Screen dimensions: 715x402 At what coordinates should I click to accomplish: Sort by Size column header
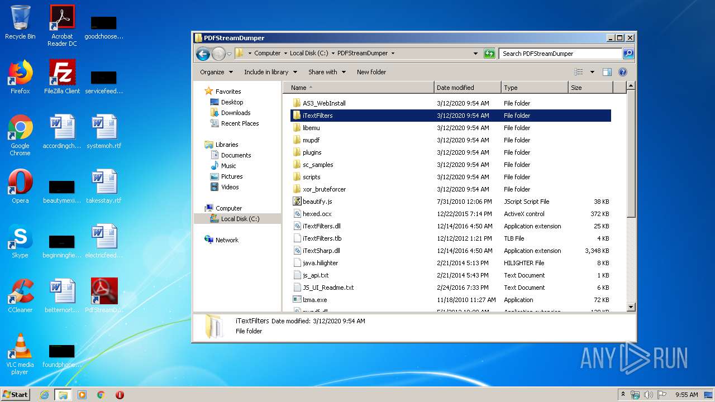click(590, 88)
